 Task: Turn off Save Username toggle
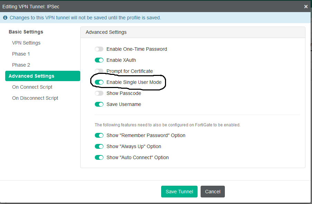[x=99, y=104]
